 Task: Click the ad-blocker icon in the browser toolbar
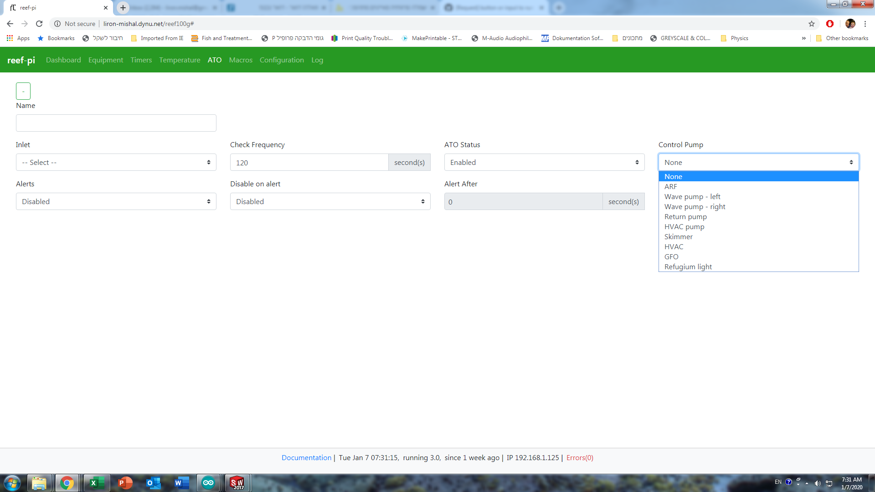[x=830, y=24]
